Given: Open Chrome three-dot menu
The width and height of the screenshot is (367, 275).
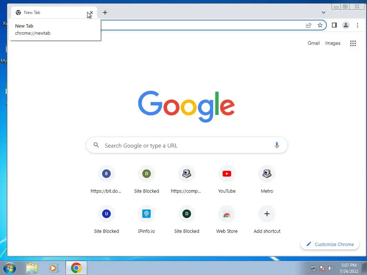Looking at the screenshot, I should point(357,25).
